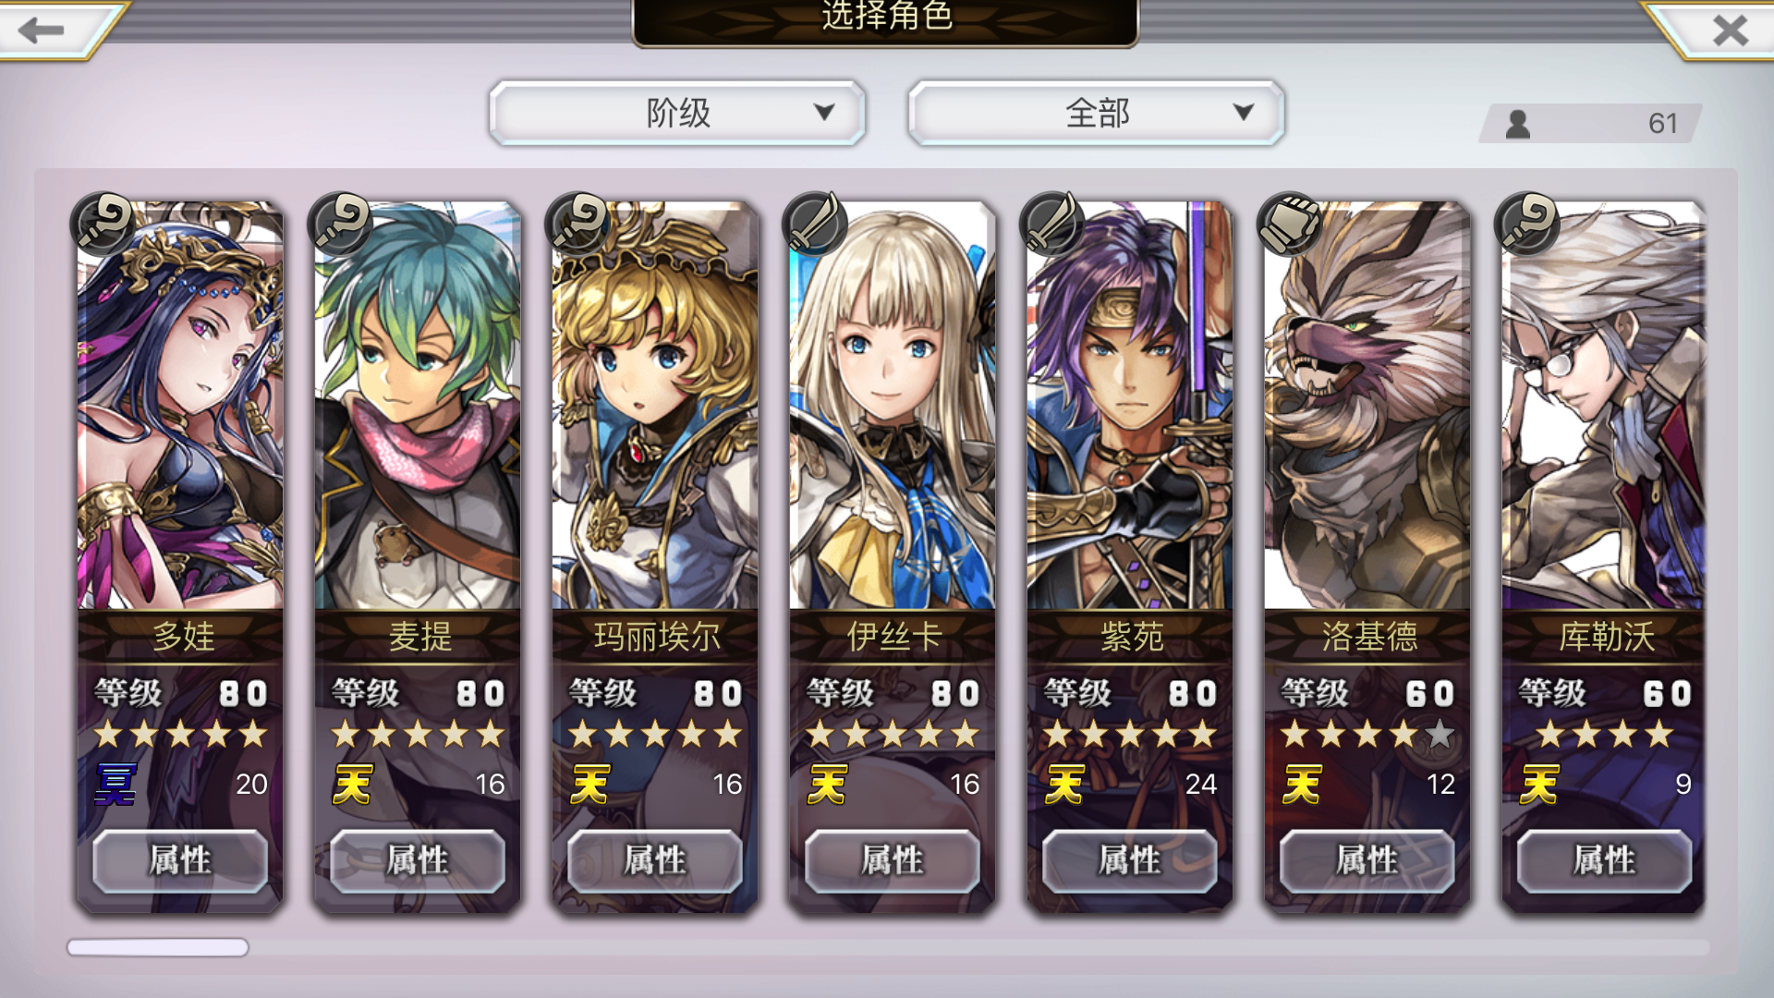Click the horizontal scrollbar thumb
This screenshot has width=1774, height=998.
[158, 947]
